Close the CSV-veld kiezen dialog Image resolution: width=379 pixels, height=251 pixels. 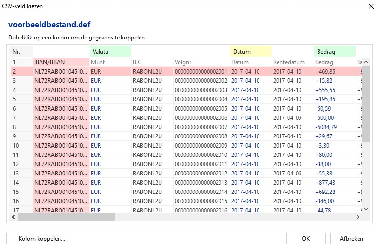pos(368,7)
